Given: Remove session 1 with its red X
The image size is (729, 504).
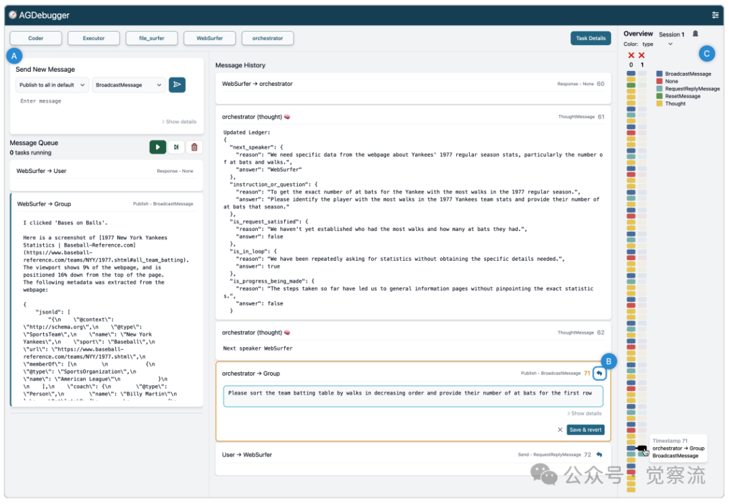Looking at the screenshot, I should [642, 55].
